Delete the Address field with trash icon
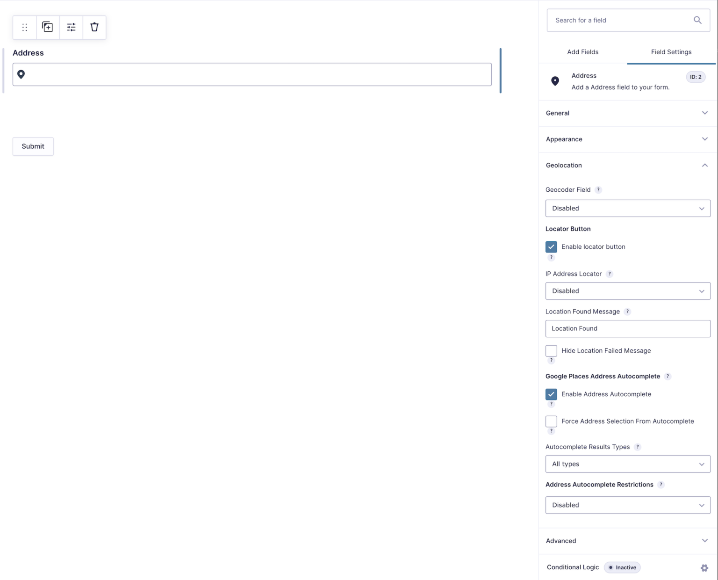This screenshot has height=580, width=718. [x=94, y=27]
